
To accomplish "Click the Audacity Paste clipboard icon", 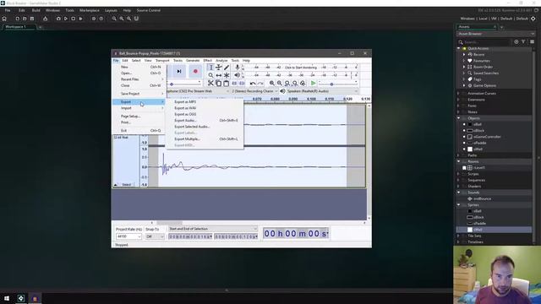I will (226, 83).
